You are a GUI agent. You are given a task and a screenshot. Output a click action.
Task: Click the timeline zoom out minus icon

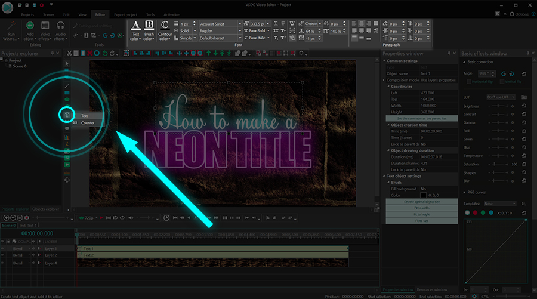pyautogui.click(x=13, y=218)
